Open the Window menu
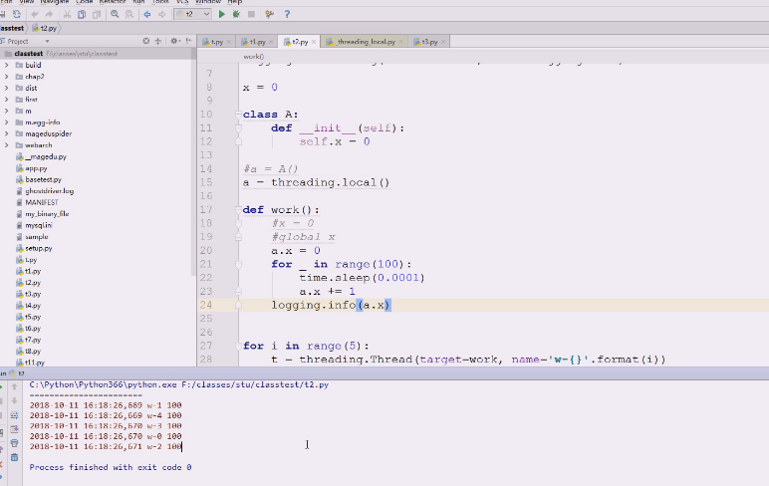The width and height of the screenshot is (769, 486). click(x=208, y=2)
